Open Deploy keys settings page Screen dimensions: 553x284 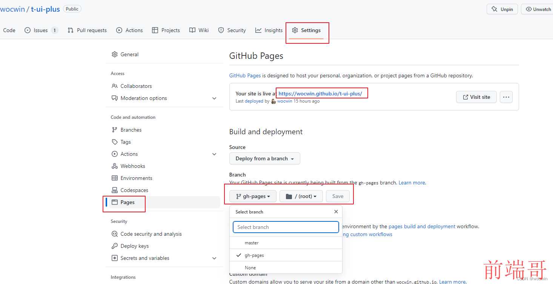click(135, 246)
